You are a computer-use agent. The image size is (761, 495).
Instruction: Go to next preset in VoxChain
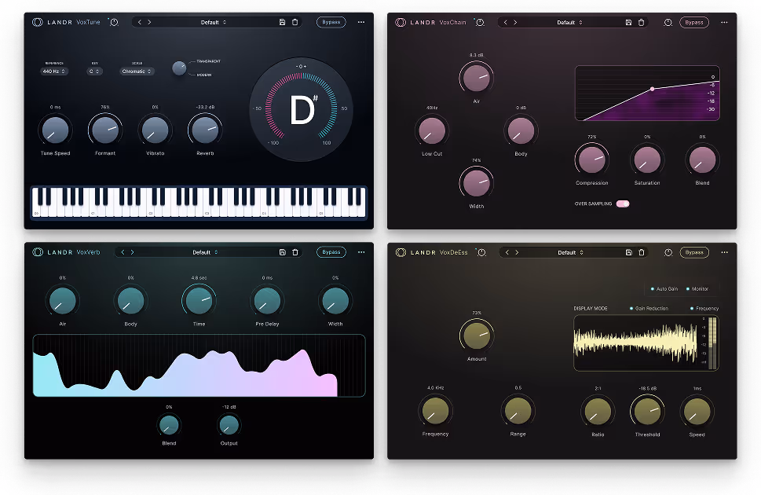(515, 22)
